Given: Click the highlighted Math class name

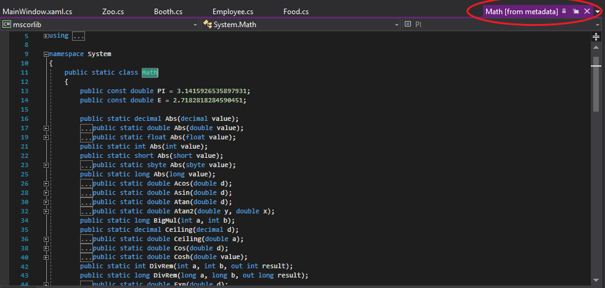Looking at the screenshot, I should point(150,73).
